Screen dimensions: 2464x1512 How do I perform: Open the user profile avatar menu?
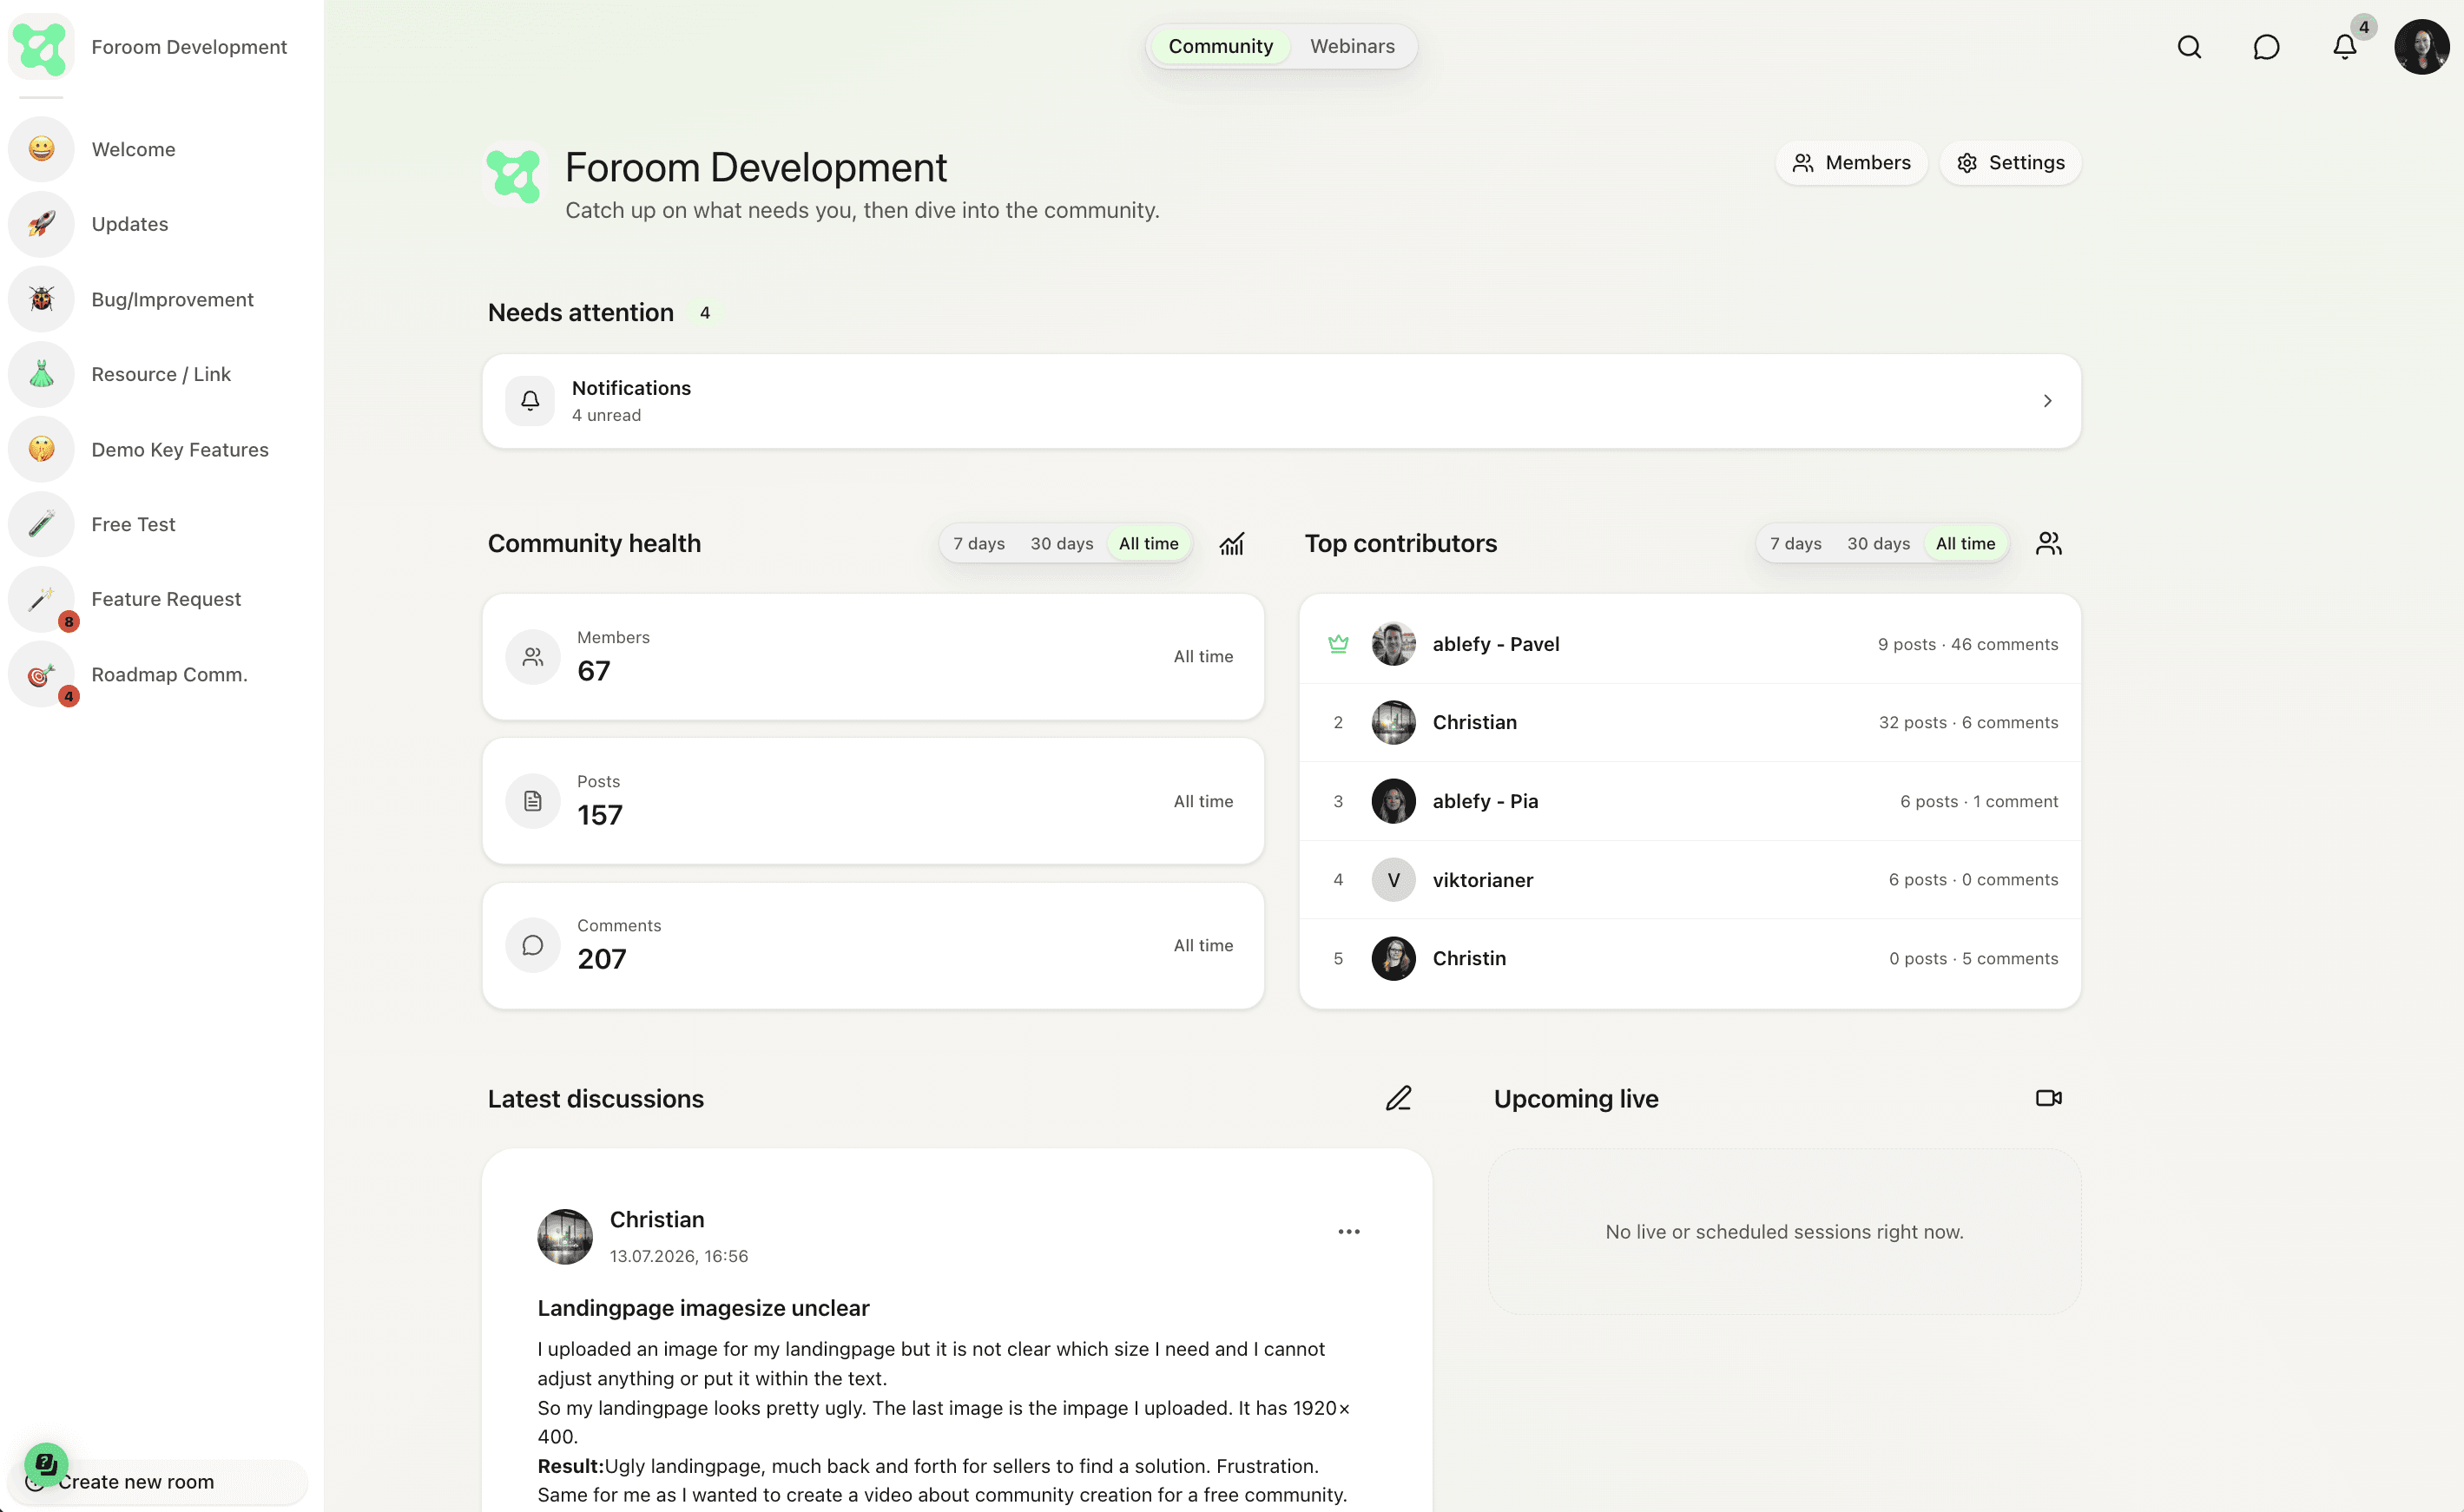point(2421,47)
